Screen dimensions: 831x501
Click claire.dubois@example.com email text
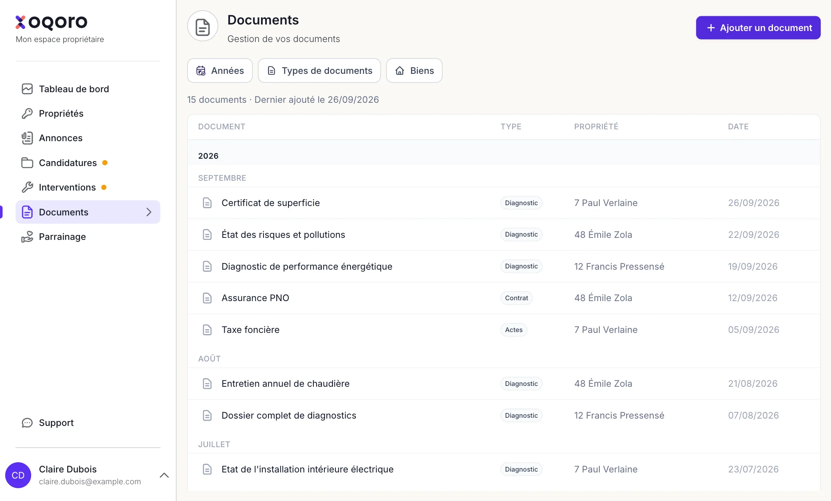point(90,481)
